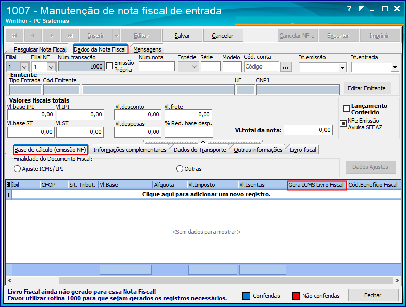This screenshot has height=307, width=406.
Task: Select Outras radio option
Action: [180, 169]
